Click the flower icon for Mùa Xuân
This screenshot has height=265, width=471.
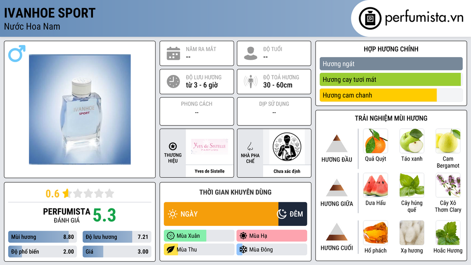(171, 236)
